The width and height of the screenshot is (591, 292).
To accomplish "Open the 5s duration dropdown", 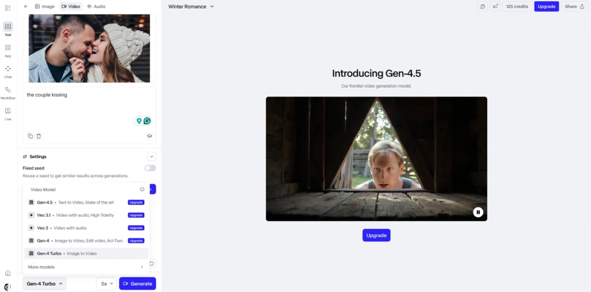I will 106,283.
